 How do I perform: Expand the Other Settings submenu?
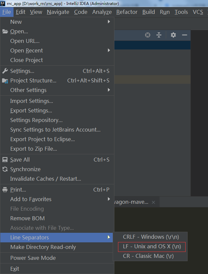pyautogui.click(x=28, y=90)
